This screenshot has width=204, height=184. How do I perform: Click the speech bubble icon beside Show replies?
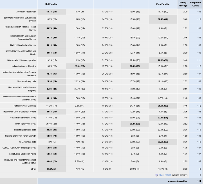(x=157, y=175)
